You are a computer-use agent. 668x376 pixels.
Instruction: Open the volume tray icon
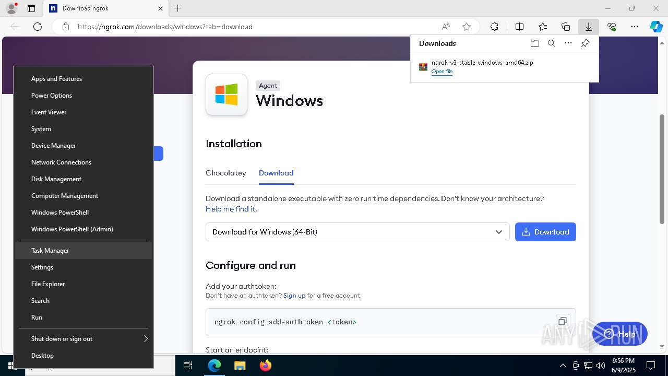[601, 366]
